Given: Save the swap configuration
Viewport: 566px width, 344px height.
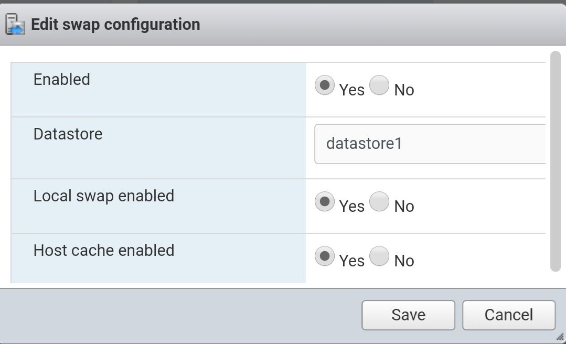Looking at the screenshot, I should (408, 315).
